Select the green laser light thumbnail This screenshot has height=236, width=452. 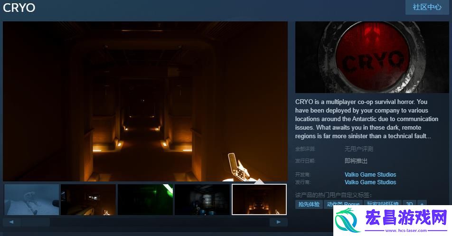145,200
